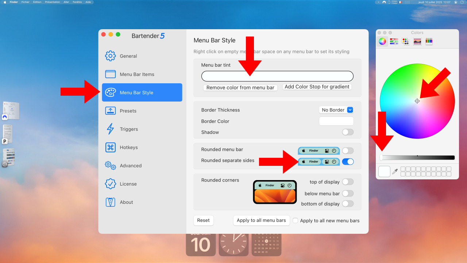
Task: Click the French flag input source icon
Action: 400,2
